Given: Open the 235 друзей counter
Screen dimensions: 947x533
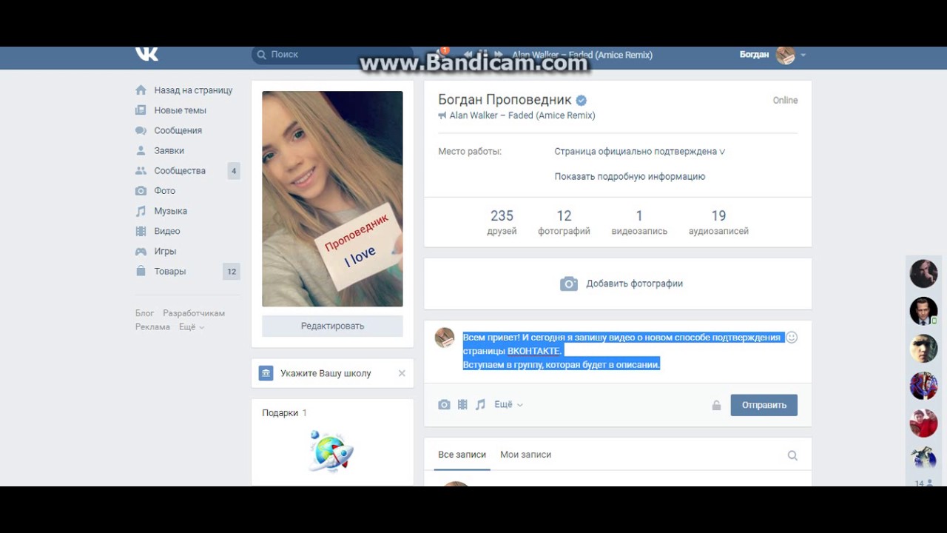Looking at the screenshot, I should click(502, 222).
